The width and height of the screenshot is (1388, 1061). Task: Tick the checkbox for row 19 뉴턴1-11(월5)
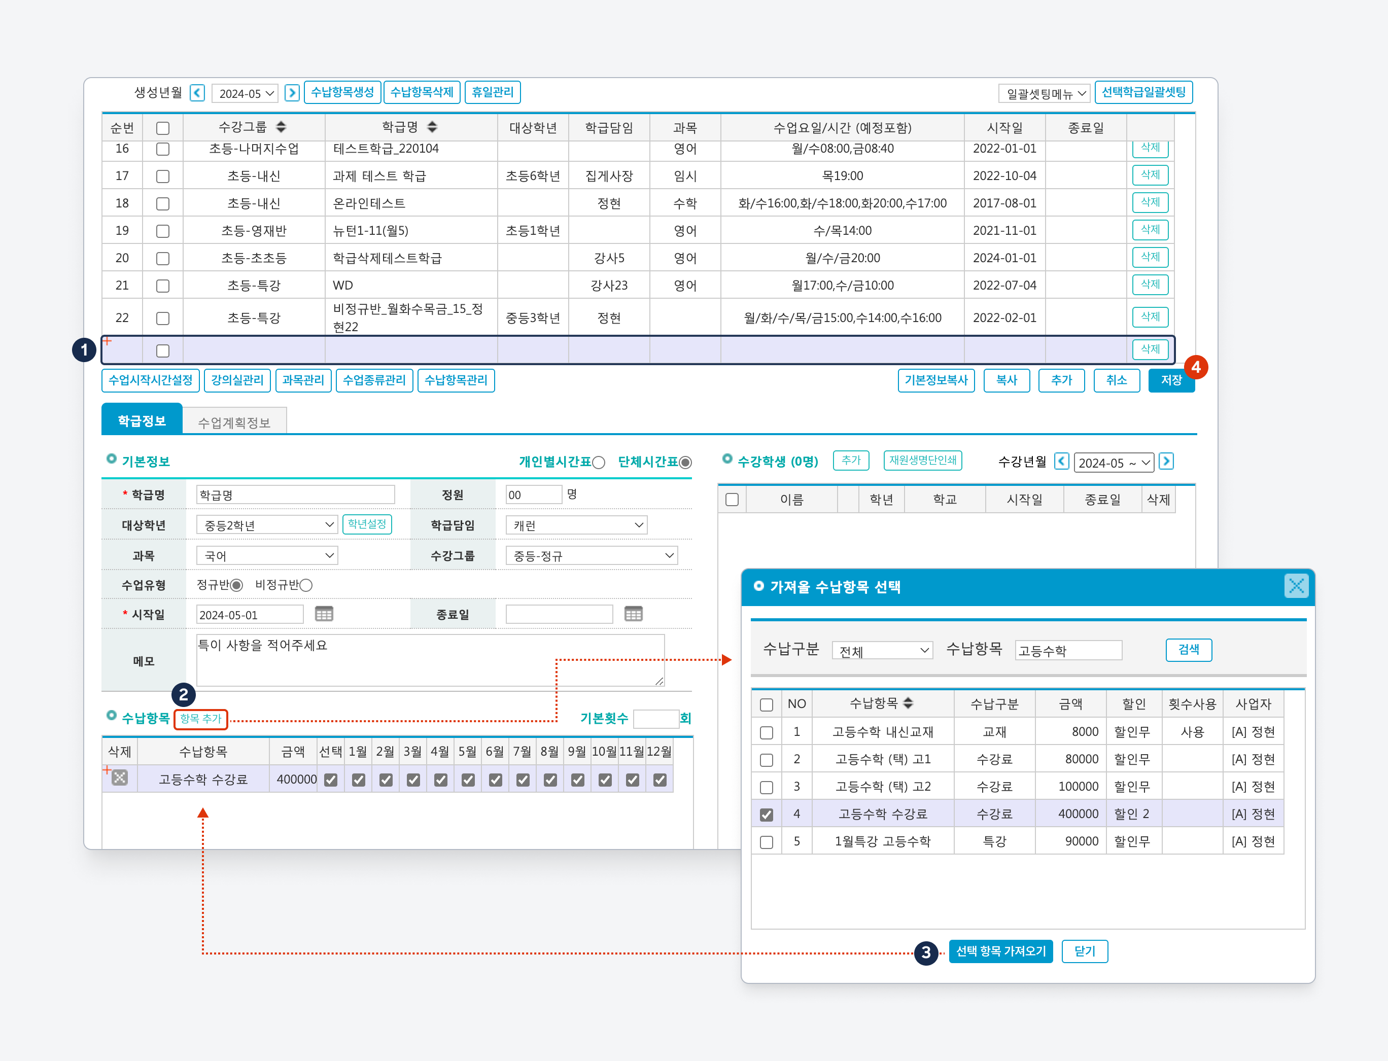pyautogui.click(x=162, y=231)
